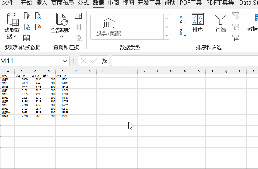Viewport: 258px width, 169px height.
Task: Click the Reapply filter icon
Action: point(236,27)
